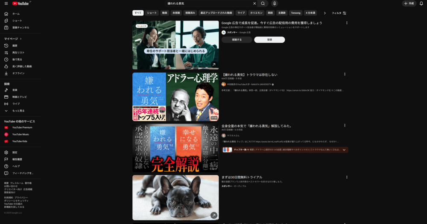Open bulldog ad thumbnail
This screenshot has width=427, height=224.
coord(175,197)
